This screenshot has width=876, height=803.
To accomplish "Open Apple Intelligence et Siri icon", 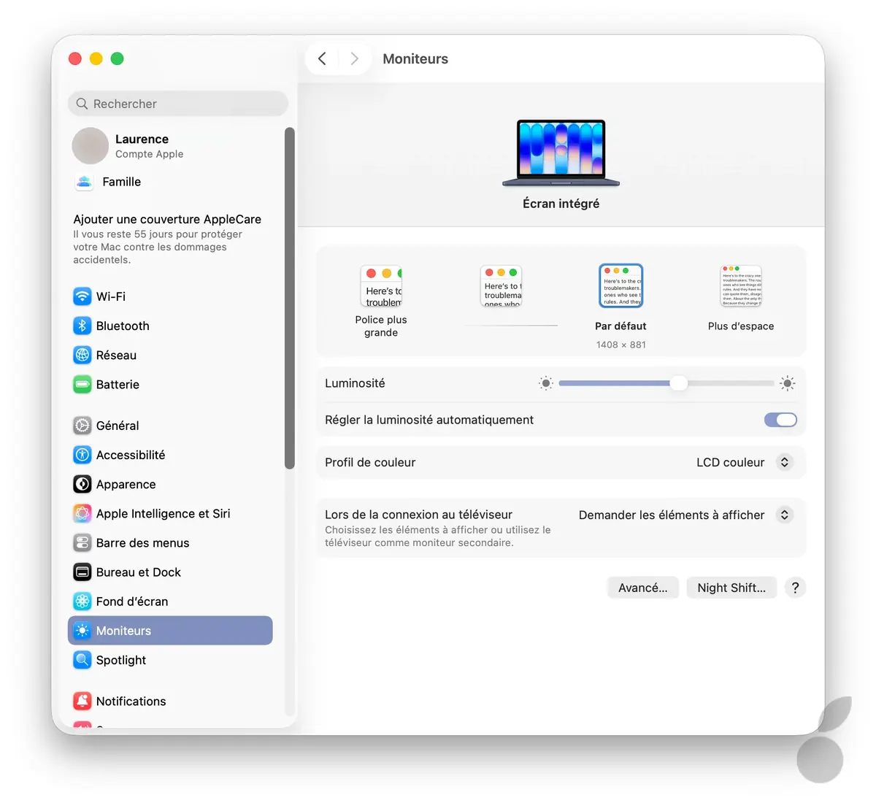I will click(x=82, y=514).
